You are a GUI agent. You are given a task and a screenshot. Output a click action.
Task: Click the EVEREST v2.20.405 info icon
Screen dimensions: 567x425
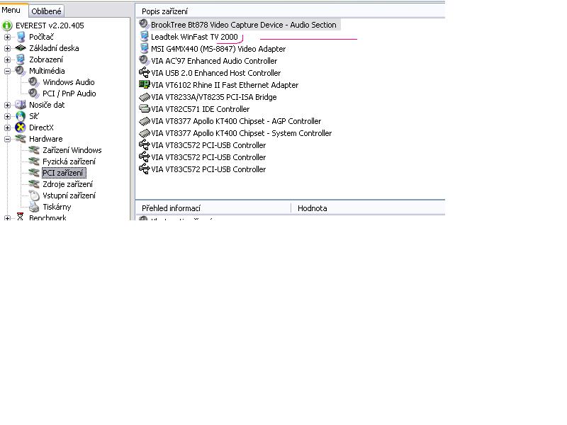tap(7, 25)
